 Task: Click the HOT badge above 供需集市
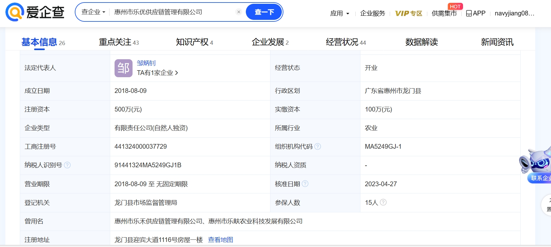click(x=455, y=6)
